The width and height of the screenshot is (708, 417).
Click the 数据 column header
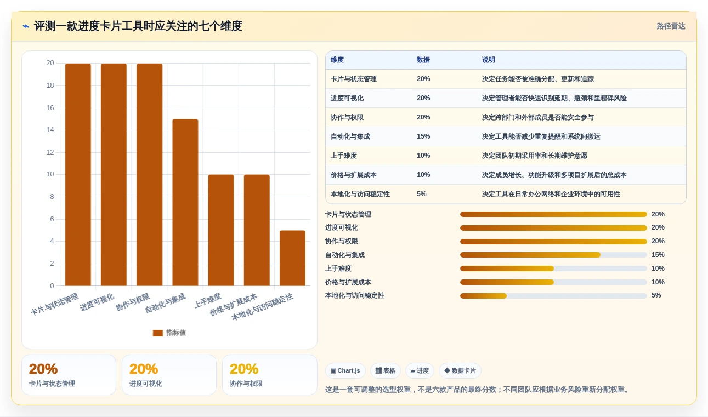(423, 60)
